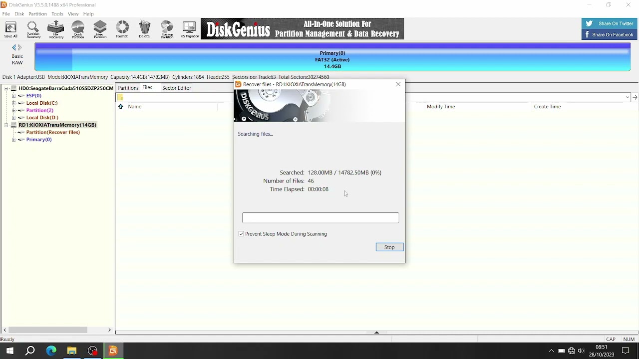Start OS Migration from toolbar
Image resolution: width=639 pixels, height=359 pixels.
click(x=190, y=30)
